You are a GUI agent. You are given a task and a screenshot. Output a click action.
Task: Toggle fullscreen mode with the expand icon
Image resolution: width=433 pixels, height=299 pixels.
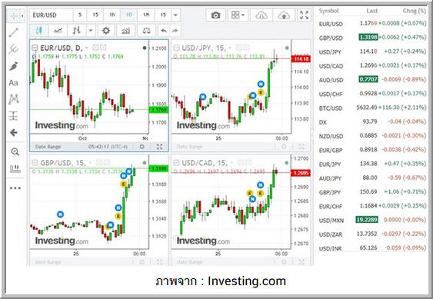pos(304,15)
